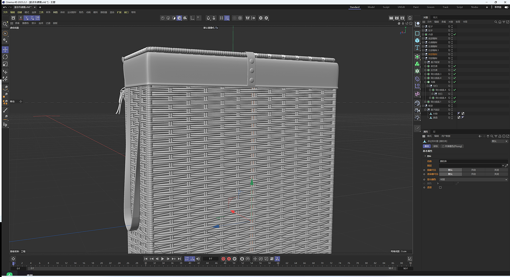Click the green cloner MoGraph icon
The width and height of the screenshot is (510, 277).
(417, 64)
